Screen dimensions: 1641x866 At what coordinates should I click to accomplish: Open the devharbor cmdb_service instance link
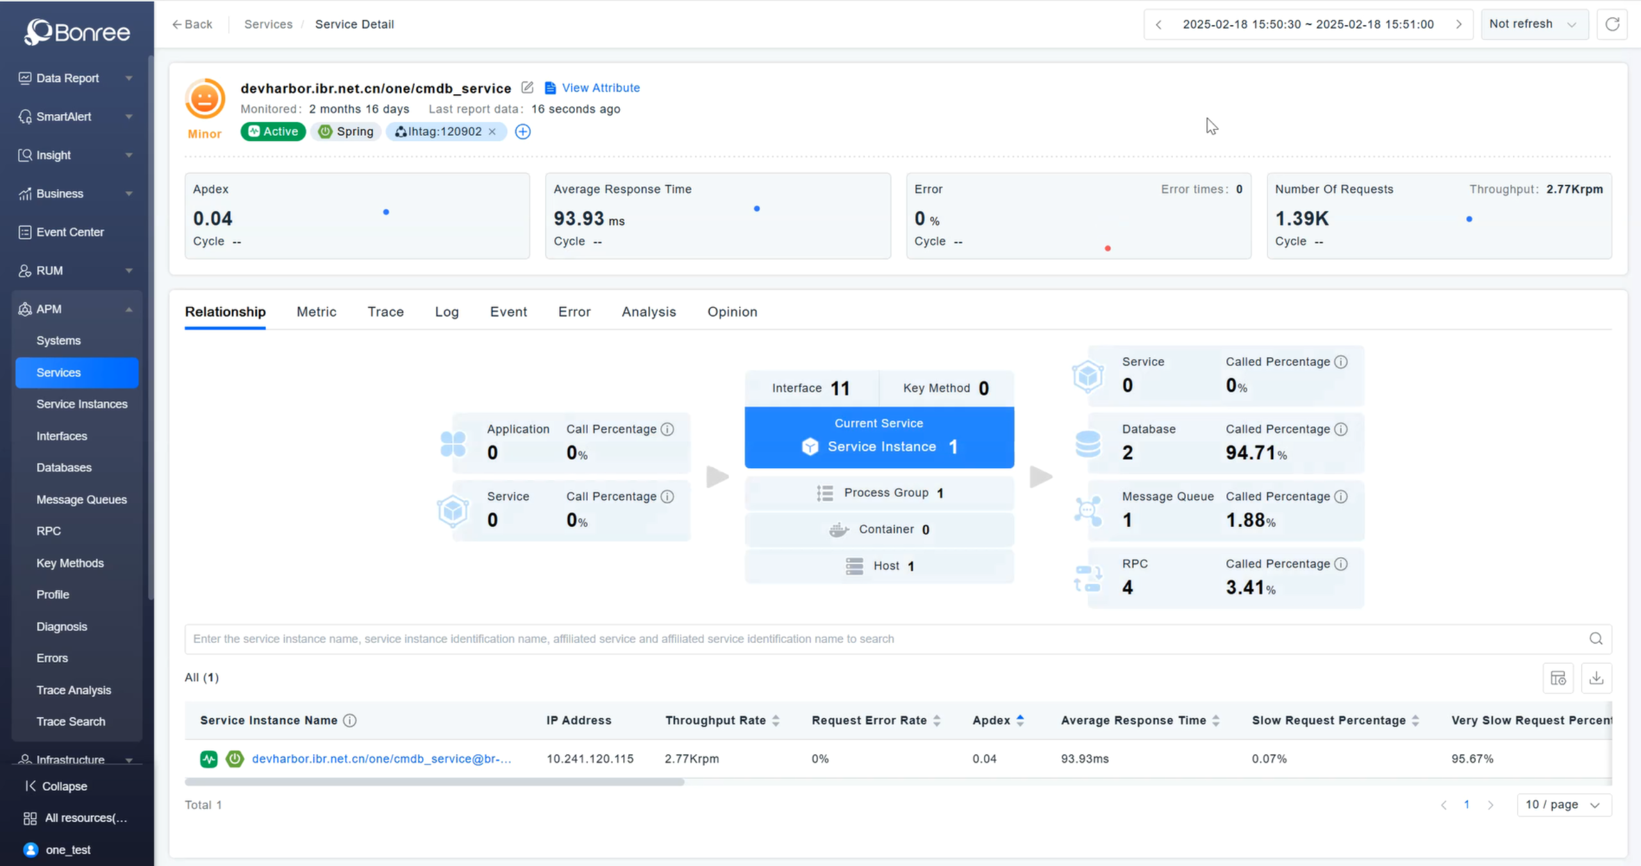[381, 759]
